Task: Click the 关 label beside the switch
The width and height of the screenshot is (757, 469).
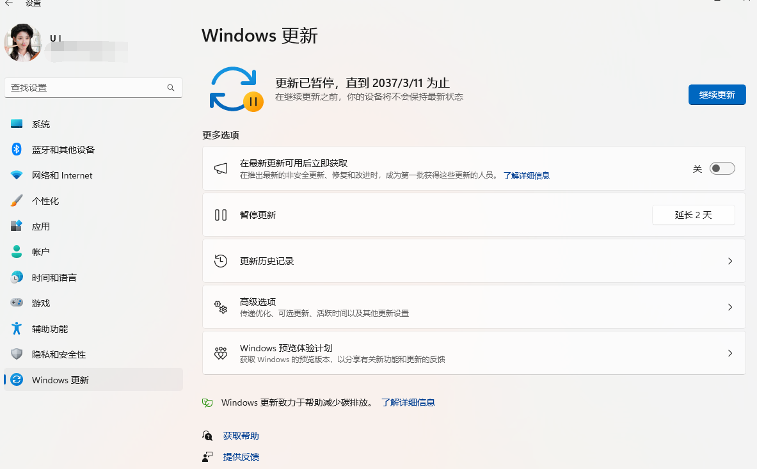Action: [x=697, y=169]
